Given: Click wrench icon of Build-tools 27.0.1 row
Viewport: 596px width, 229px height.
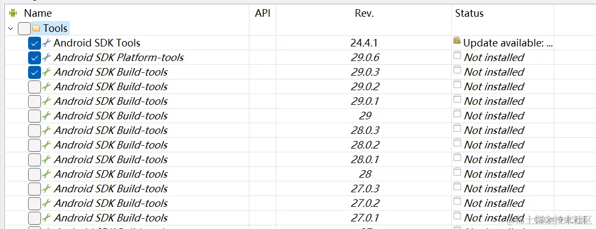Looking at the screenshot, I should (x=46, y=218).
